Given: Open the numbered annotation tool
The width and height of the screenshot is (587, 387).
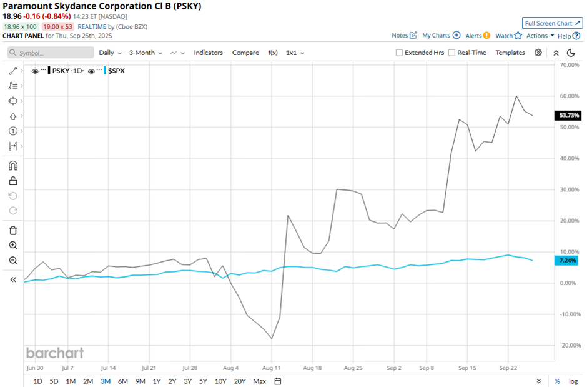Looking at the screenshot, I should click(x=13, y=131).
